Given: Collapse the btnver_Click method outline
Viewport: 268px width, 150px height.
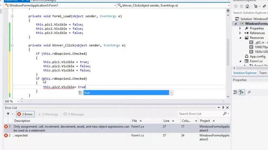Looking at the screenshot, I should click(x=12, y=45).
